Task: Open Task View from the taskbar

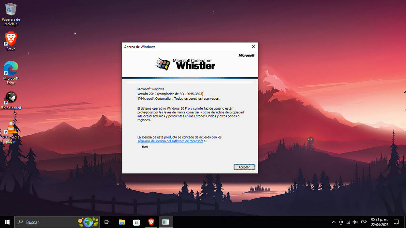Action: (x=107, y=222)
